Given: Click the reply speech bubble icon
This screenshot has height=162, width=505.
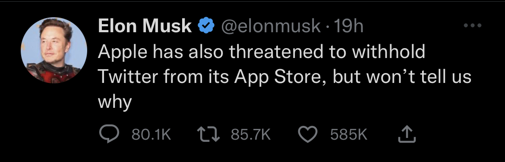Looking at the screenshot, I should pyautogui.click(x=109, y=135).
